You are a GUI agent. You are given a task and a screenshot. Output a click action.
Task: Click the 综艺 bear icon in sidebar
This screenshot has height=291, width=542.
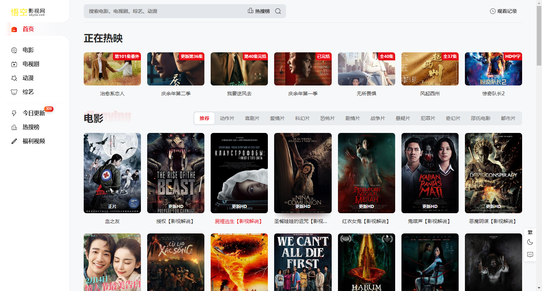(x=14, y=92)
